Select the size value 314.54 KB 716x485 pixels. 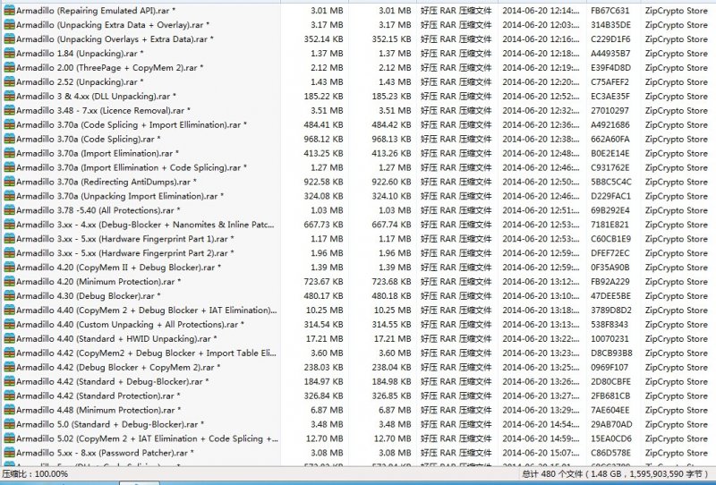pos(323,324)
